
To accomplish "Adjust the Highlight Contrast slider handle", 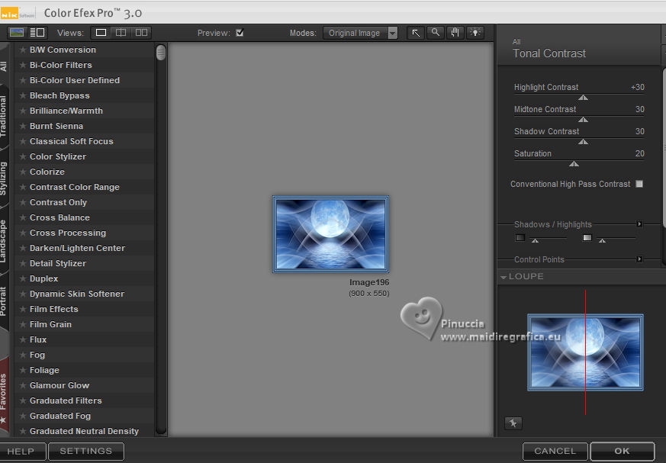I will pos(583,98).
